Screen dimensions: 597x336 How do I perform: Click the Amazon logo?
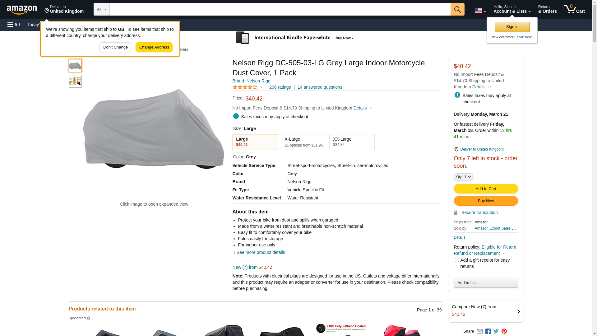click(22, 10)
